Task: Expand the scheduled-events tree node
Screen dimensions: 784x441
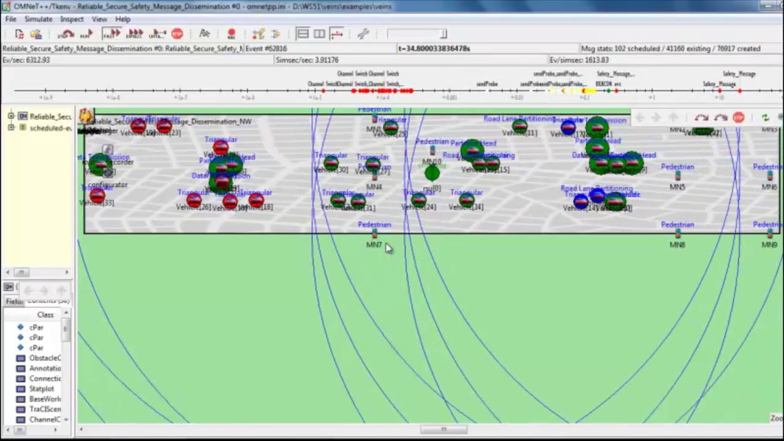Action: [x=11, y=127]
